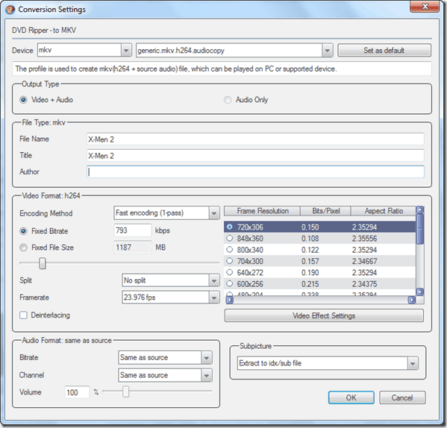
Task: Open Video Effect Settings
Action: pos(324,316)
